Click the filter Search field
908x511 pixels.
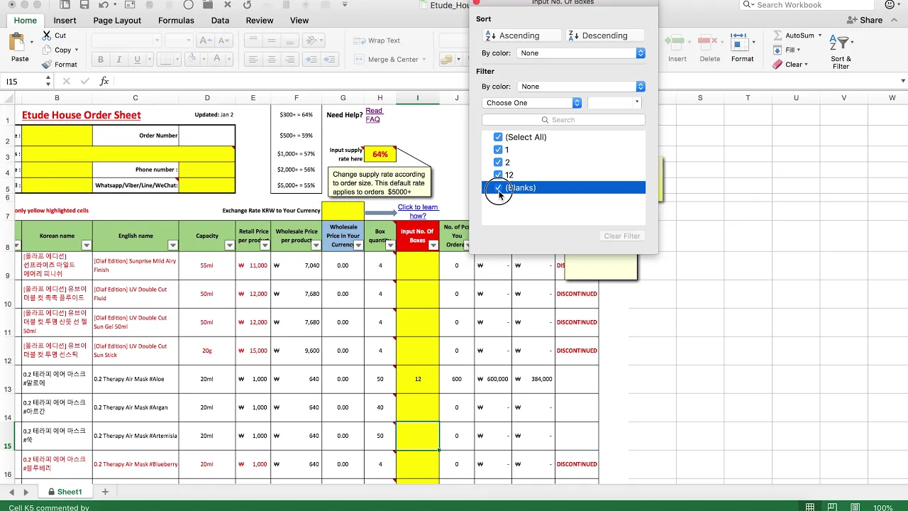pyautogui.click(x=563, y=120)
